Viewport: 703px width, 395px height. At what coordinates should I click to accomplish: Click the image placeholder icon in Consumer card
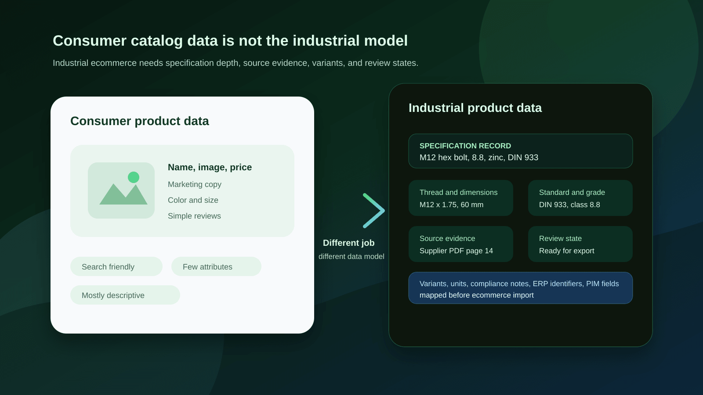[121, 190]
